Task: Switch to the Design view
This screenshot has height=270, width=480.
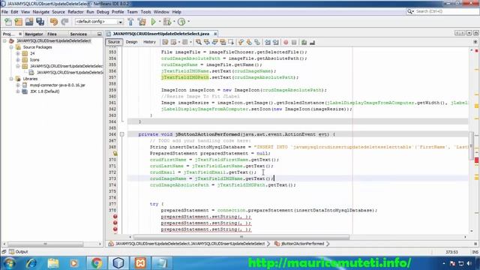Action: click(x=131, y=42)
